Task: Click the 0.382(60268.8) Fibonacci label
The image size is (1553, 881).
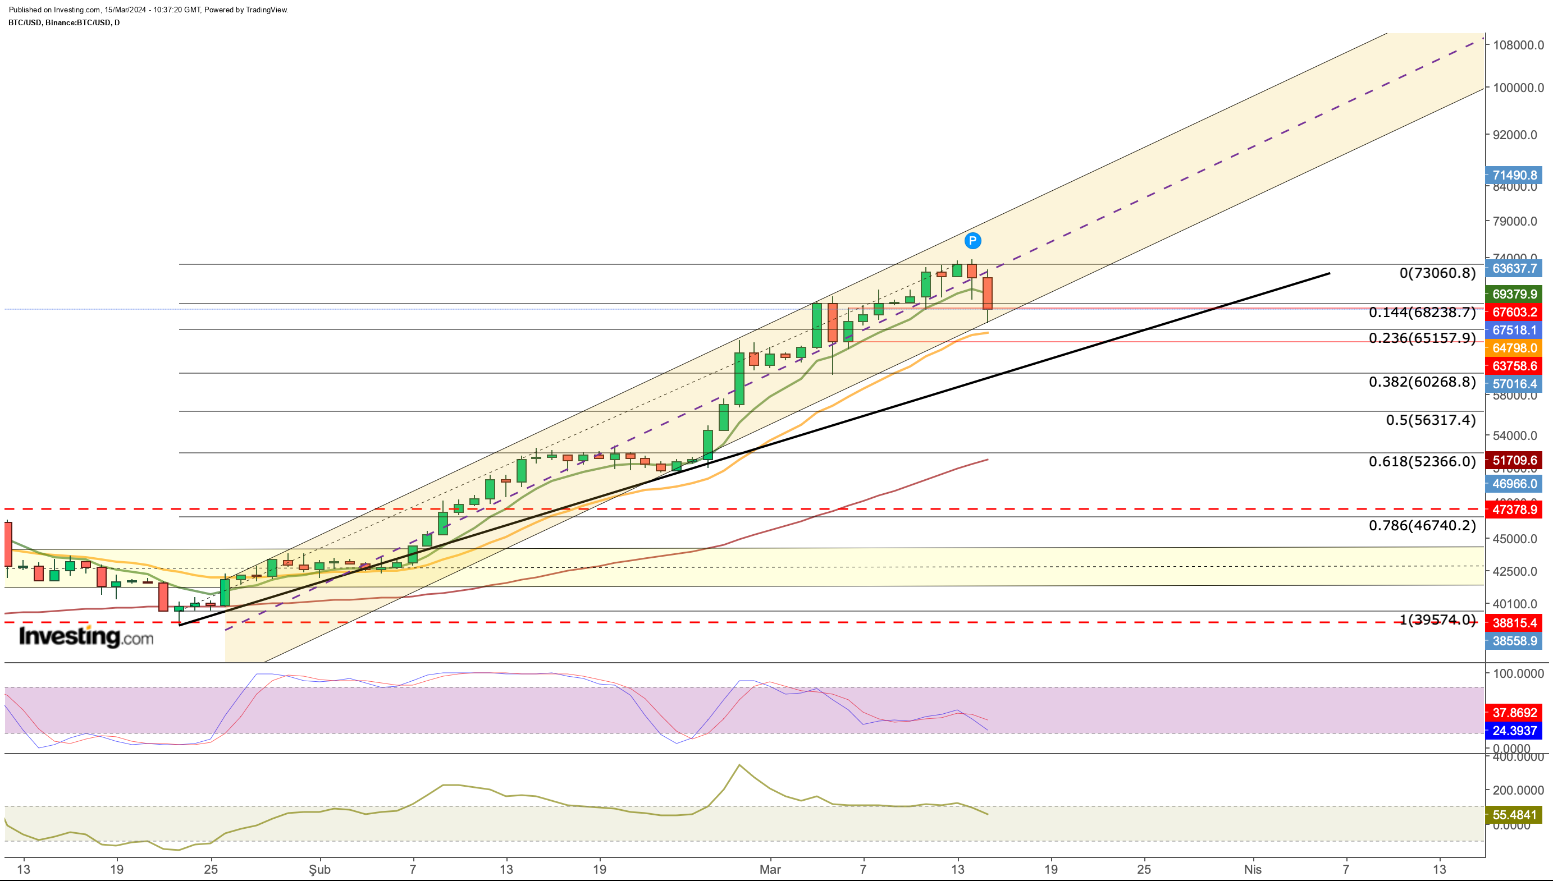Action: tap(1422, 382)
